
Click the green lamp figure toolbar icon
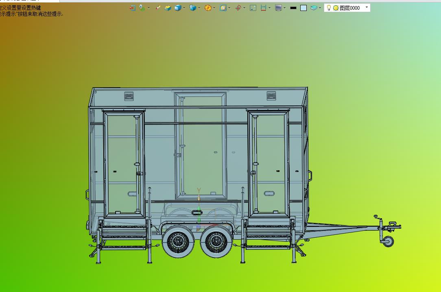142,8
